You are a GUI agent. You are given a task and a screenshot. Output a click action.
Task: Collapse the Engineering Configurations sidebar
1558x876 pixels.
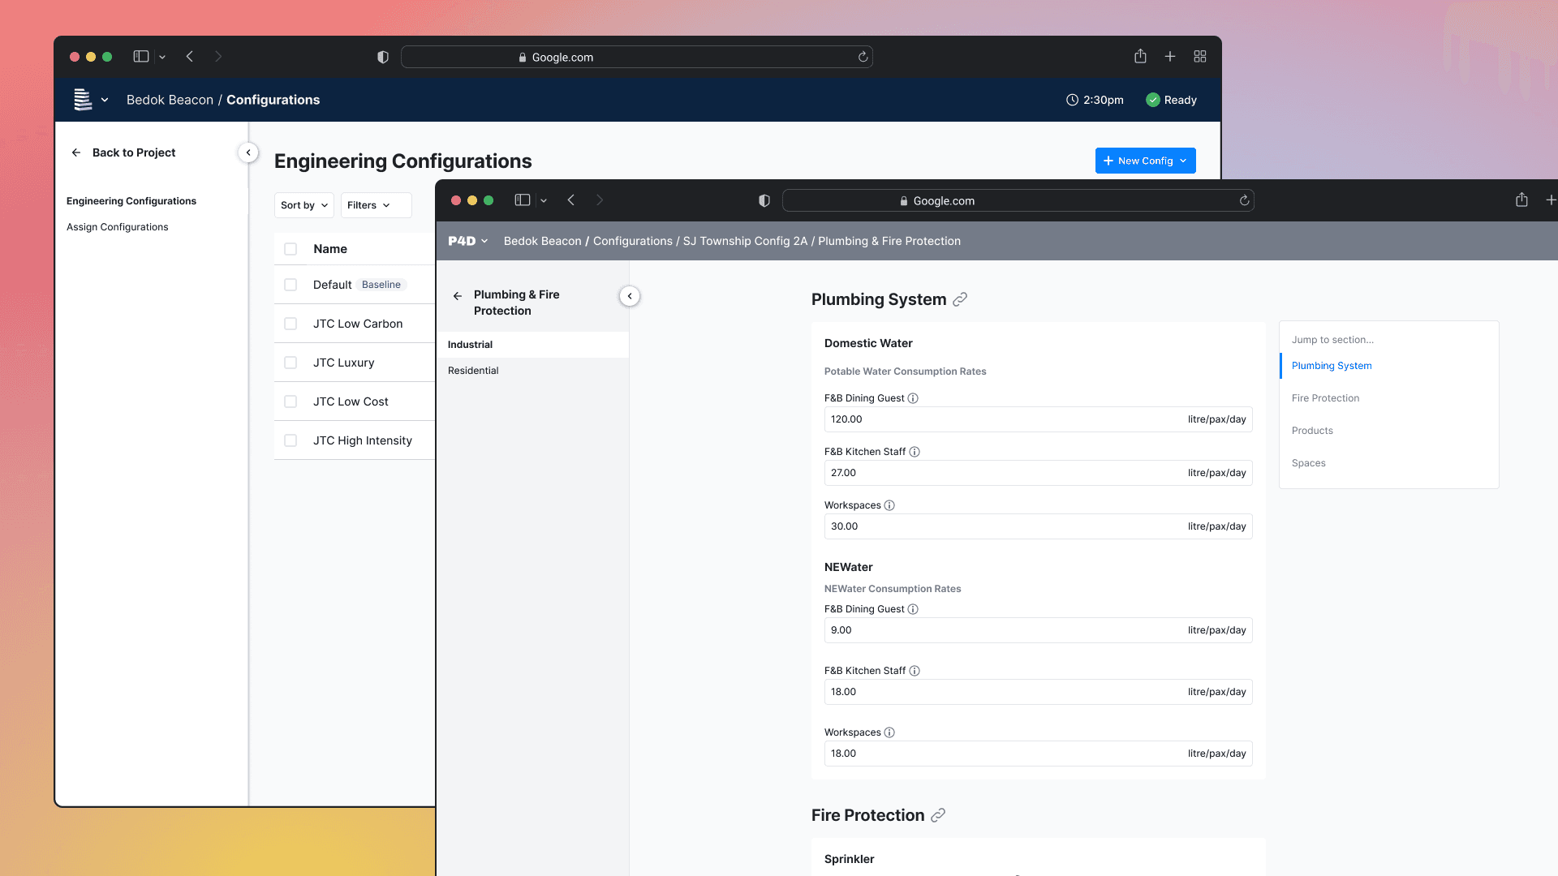coord(248,152)
